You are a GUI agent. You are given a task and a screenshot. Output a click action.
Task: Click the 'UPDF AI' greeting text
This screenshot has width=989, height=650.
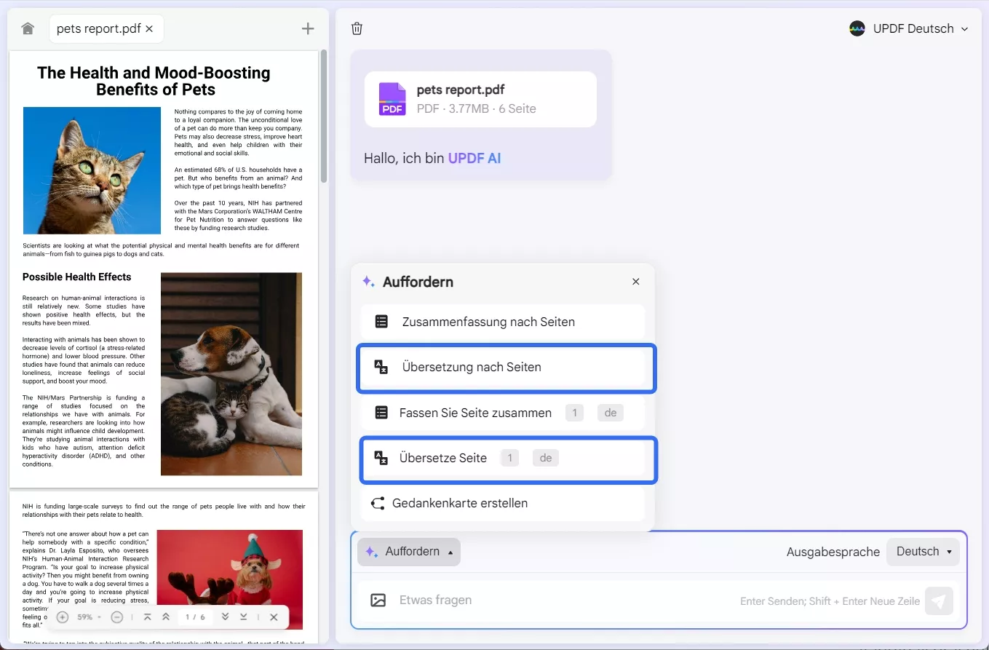[474, 159]
